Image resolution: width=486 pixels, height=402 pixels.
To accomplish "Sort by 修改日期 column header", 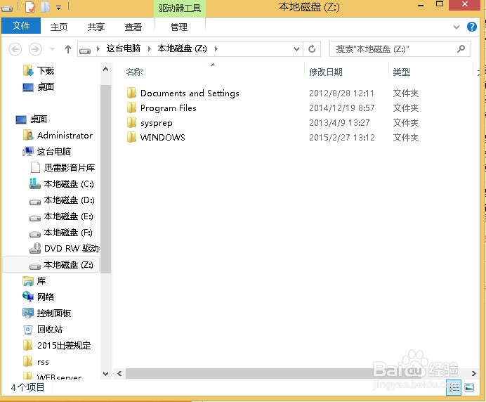I will [x=326, y=72].
